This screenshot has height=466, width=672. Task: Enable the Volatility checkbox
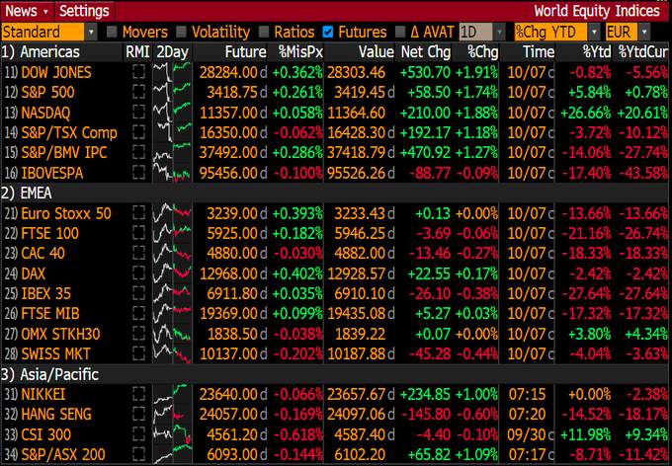(181, 33)
